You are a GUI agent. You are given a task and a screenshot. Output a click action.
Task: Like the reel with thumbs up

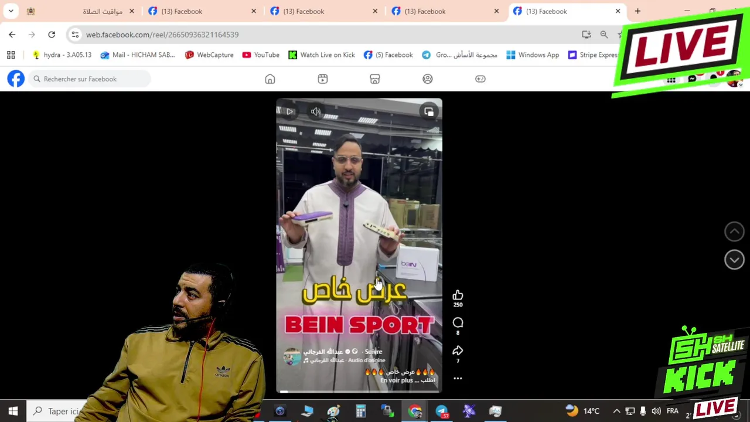click(x=458, y=295)
